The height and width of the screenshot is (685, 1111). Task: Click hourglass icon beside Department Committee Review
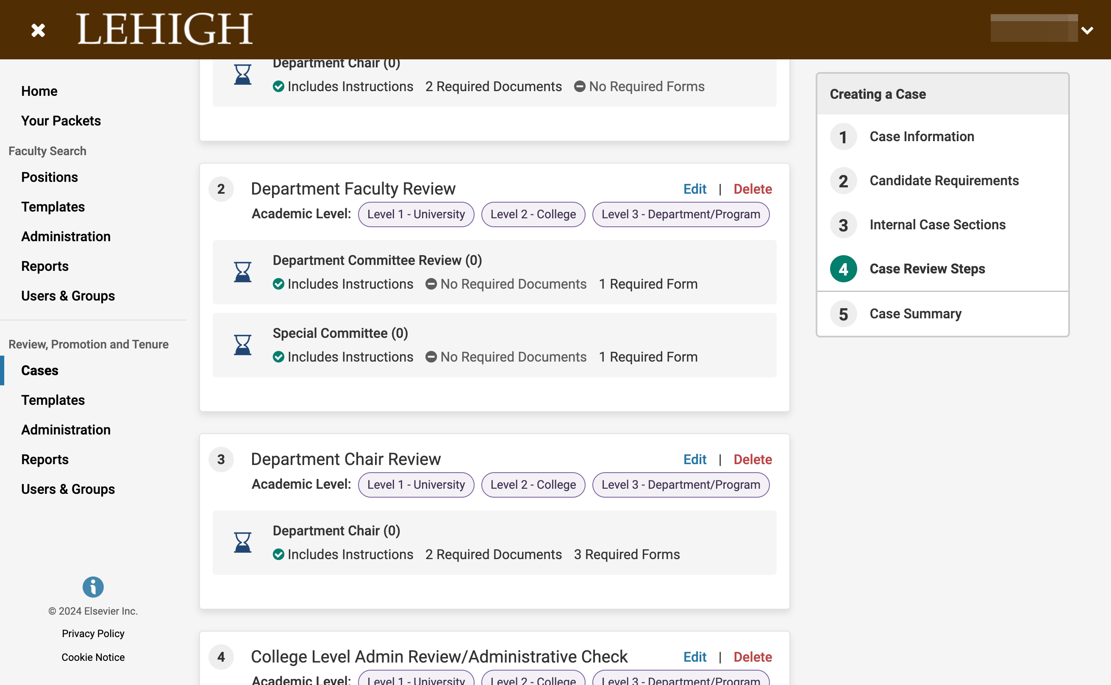click(243, 272)
